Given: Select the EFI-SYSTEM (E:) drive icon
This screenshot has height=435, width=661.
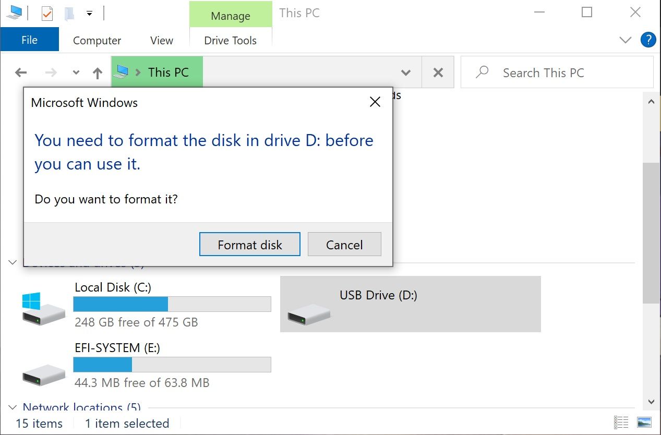Looking at the screenshot, I should [x=44, y=375].
